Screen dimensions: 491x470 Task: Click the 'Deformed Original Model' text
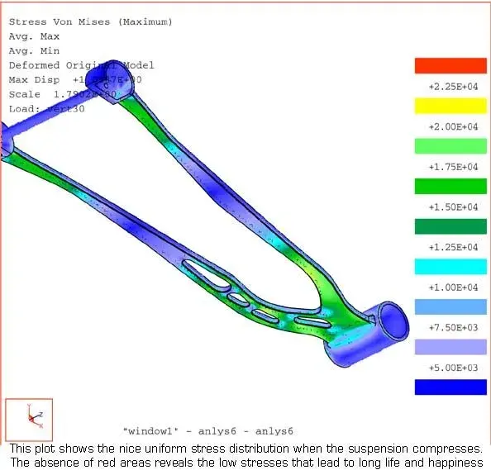81,65
